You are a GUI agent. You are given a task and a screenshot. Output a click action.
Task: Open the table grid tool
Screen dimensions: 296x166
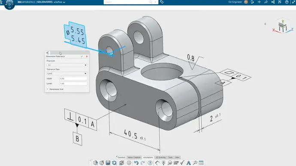coord(201,163)
